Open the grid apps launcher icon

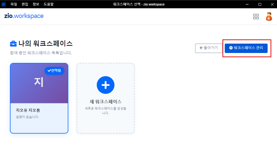pos(256,16)
